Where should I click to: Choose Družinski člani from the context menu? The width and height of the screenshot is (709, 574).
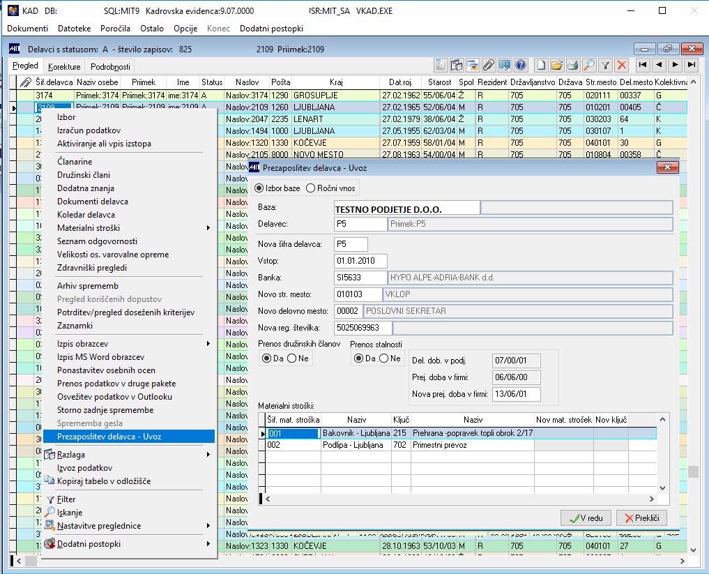129,175
